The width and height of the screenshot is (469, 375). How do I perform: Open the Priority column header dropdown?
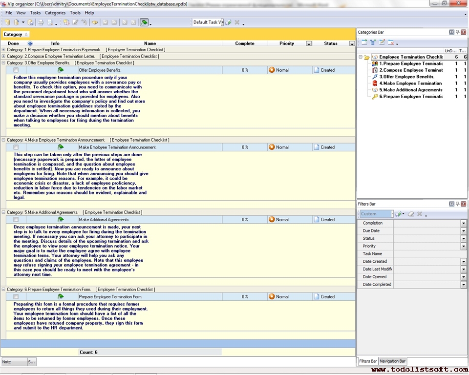click(309, 43)
